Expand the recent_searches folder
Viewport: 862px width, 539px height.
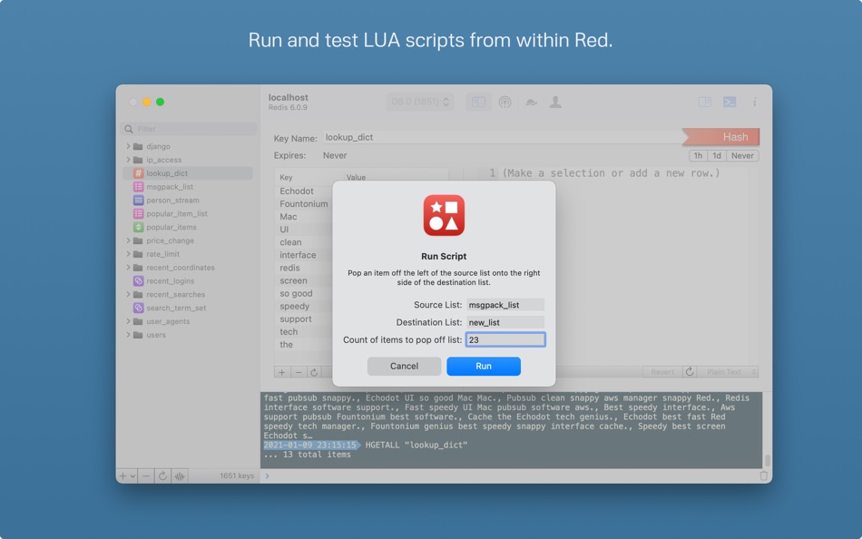(x=128, y=294)
